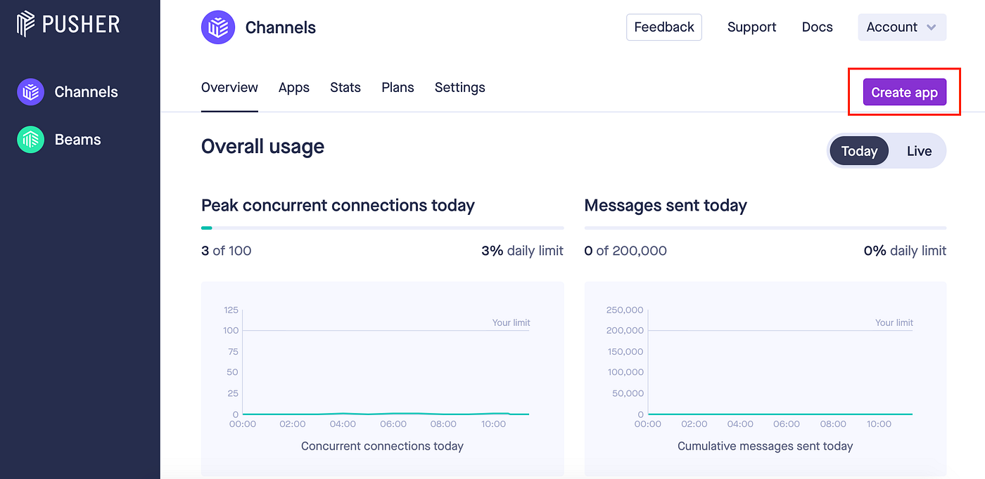Click the green Beams icon
This screenshot has width=985, height=479.
[30, 140]
